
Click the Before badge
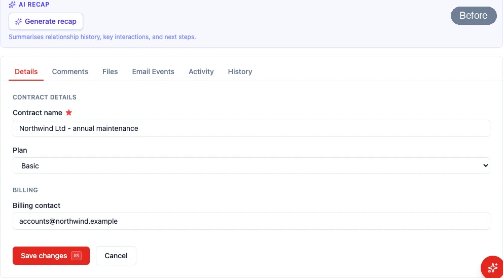coord(474,15)
